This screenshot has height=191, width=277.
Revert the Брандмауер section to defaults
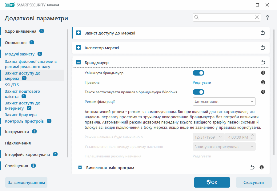(x=263, y=63)
